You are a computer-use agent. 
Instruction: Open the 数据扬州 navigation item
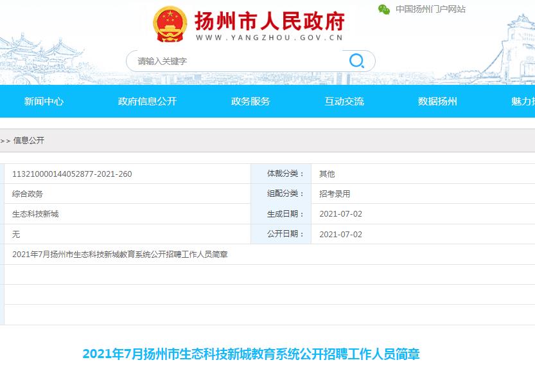click(437, 102)
